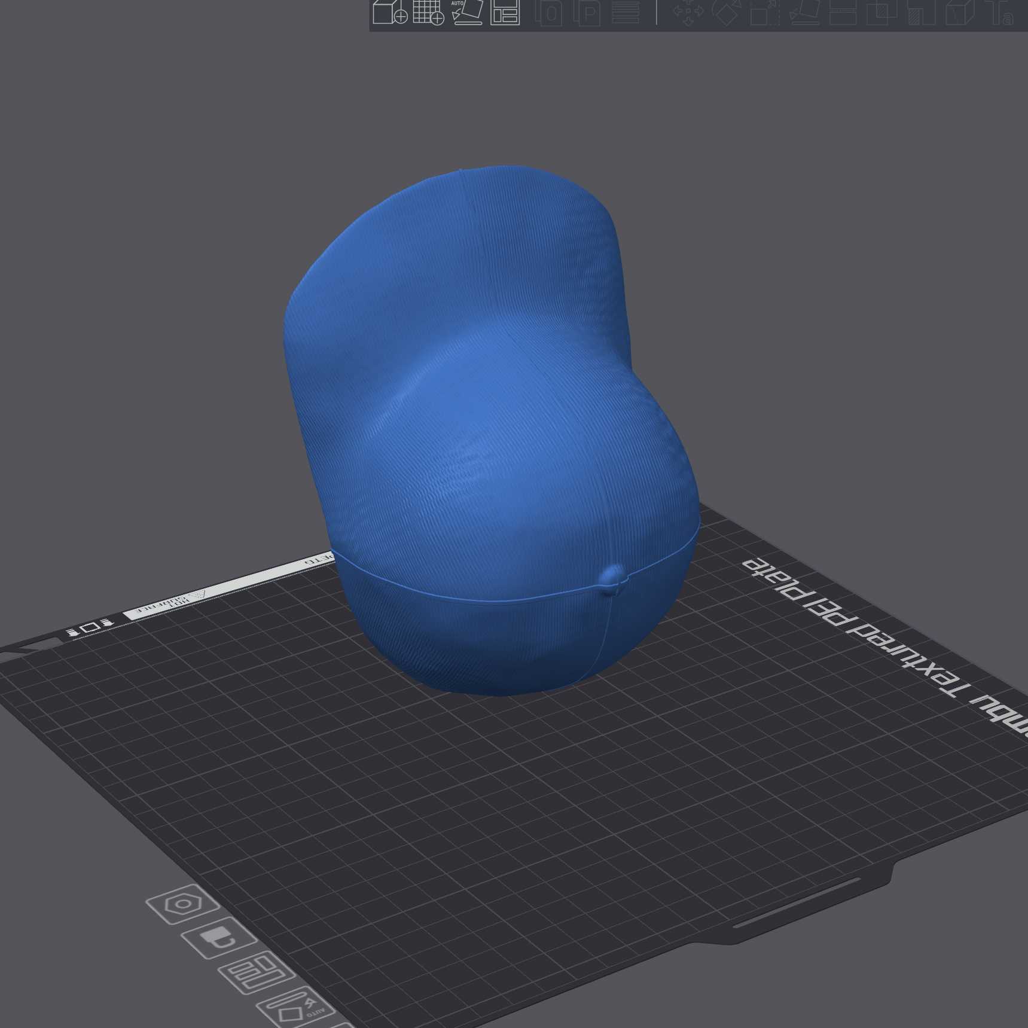
Task: Click the Split to Parts icon
Action: (588, 12)
